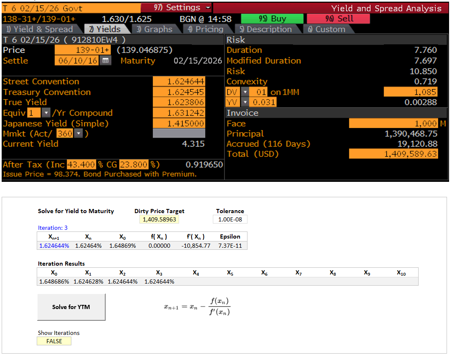
Task: Click the Street Convention yield field
Action: coord(179,82)
